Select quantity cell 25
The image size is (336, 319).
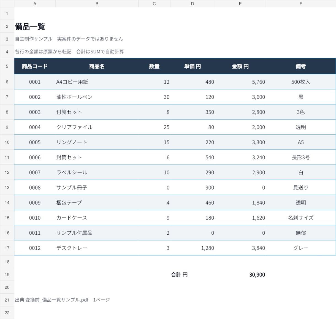click(154, 127)
